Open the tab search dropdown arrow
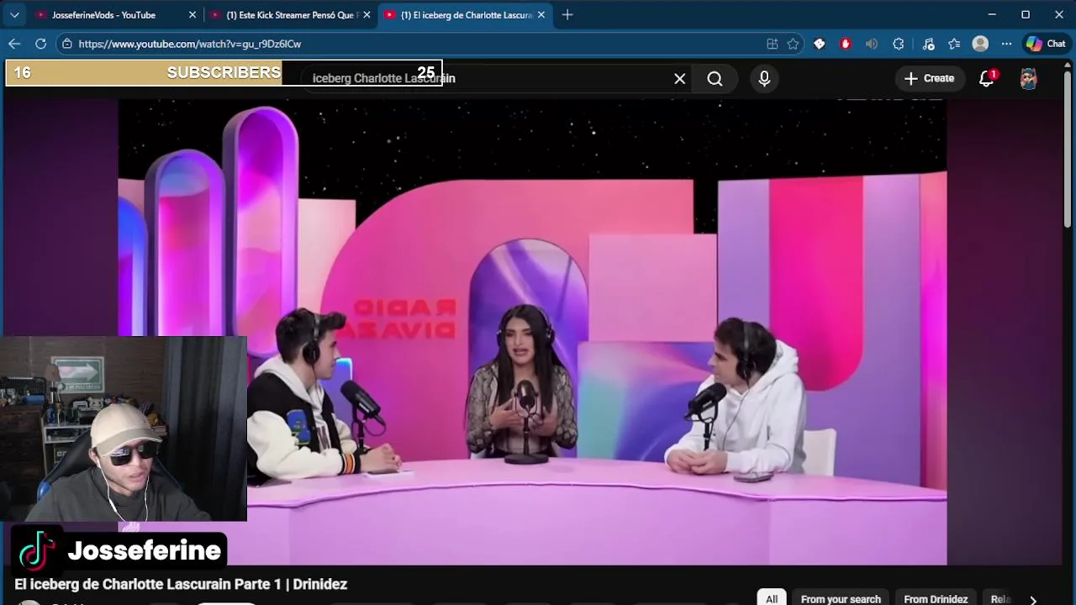 point(14,14)
